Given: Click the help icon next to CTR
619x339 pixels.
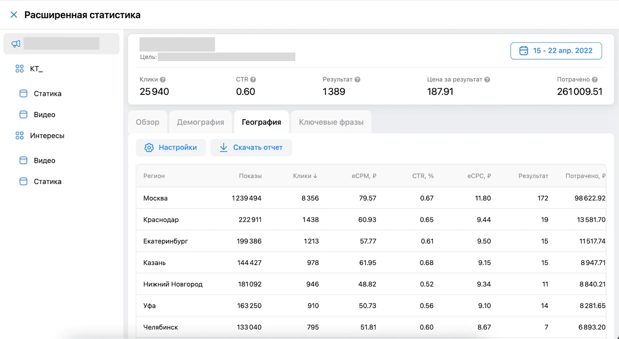Looking at the screenshot, I should click(253, 80).
